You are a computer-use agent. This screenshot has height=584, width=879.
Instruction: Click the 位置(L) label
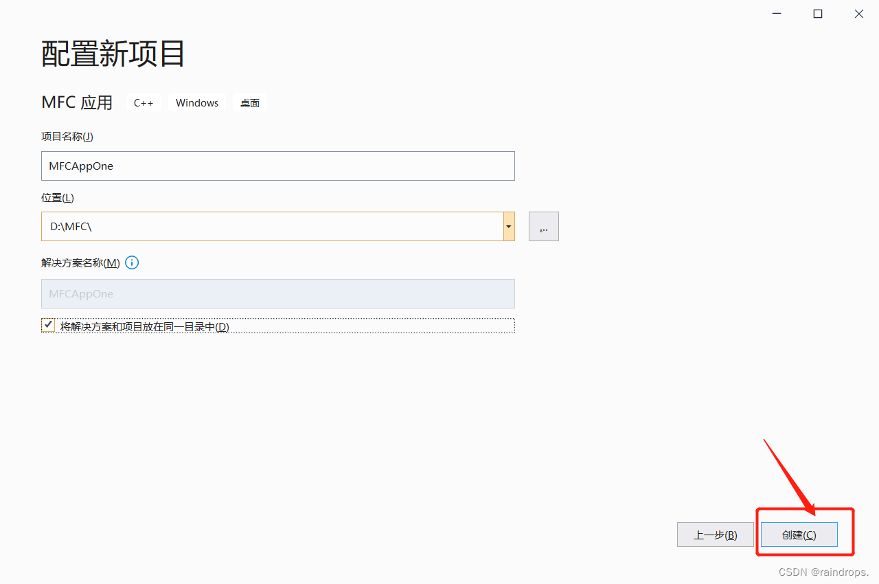[x=58, y=197]
